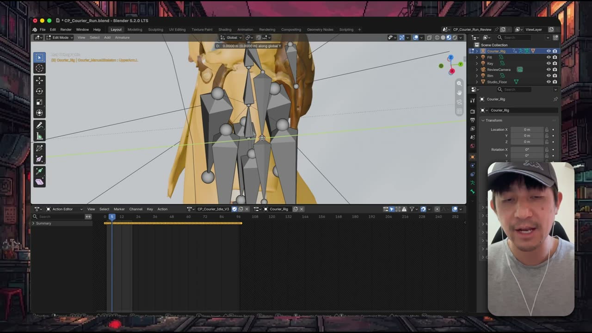Activate the Extrude bone tool
The width and height of the screenshot is (592, 333).
tap(39, 171)
